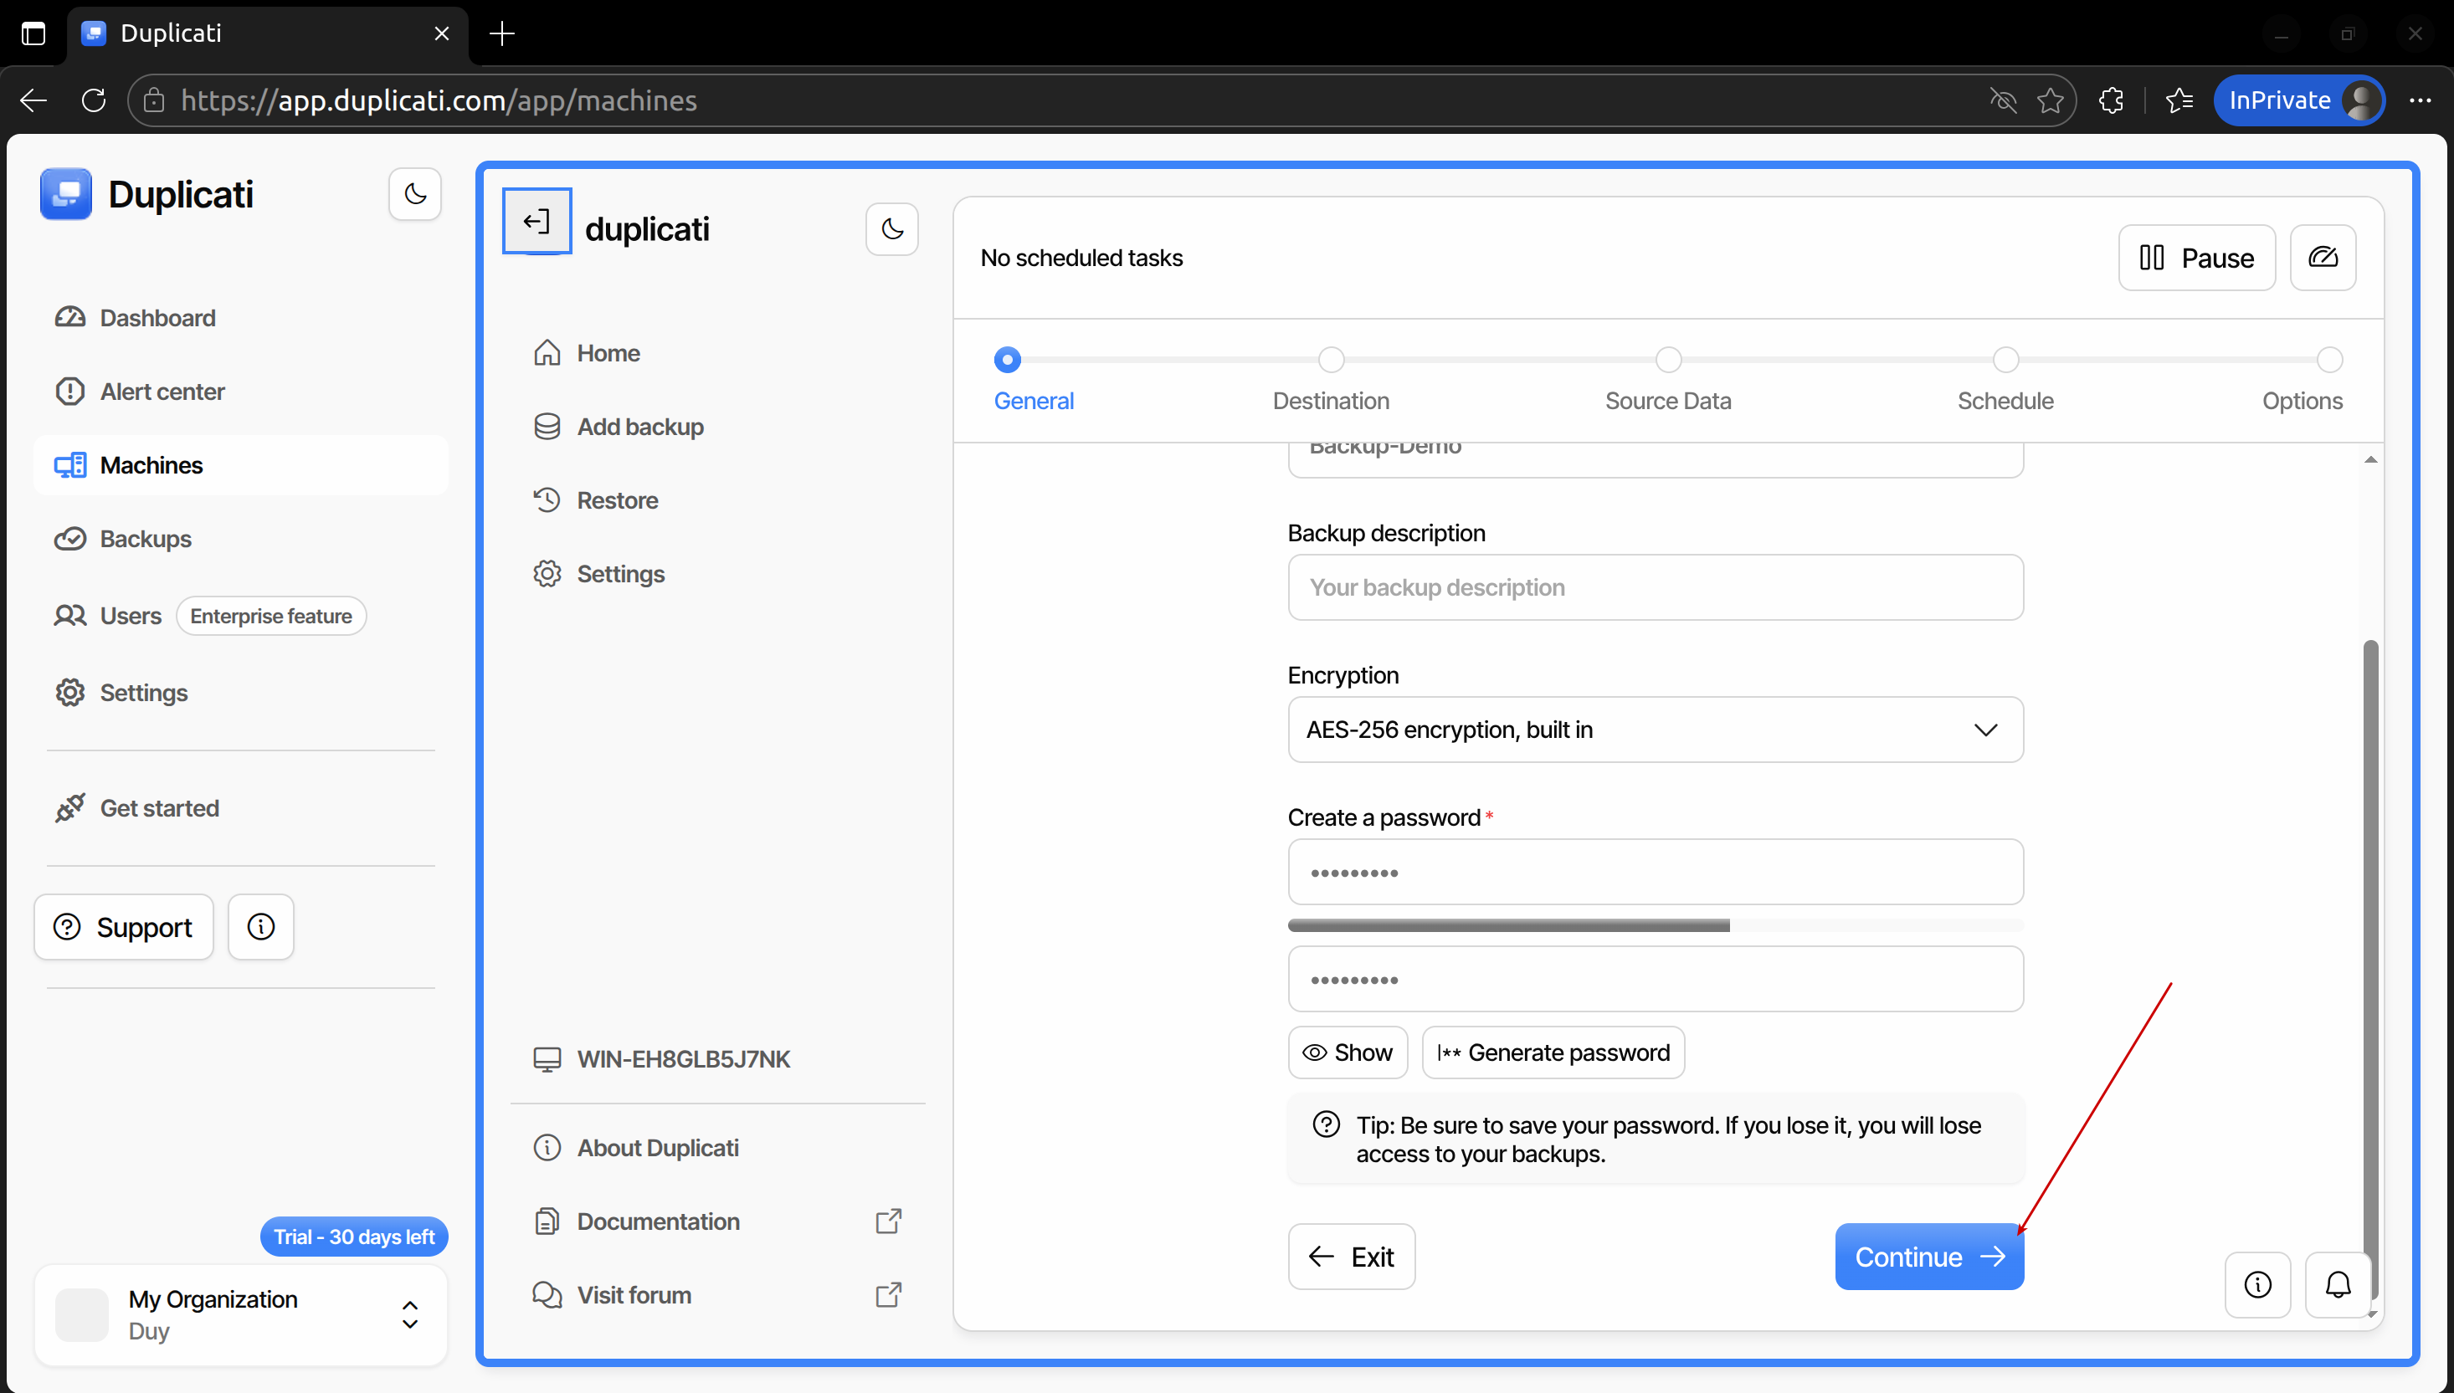
Task: Open the Add backup sidebar item
Action: click(639, 427)
